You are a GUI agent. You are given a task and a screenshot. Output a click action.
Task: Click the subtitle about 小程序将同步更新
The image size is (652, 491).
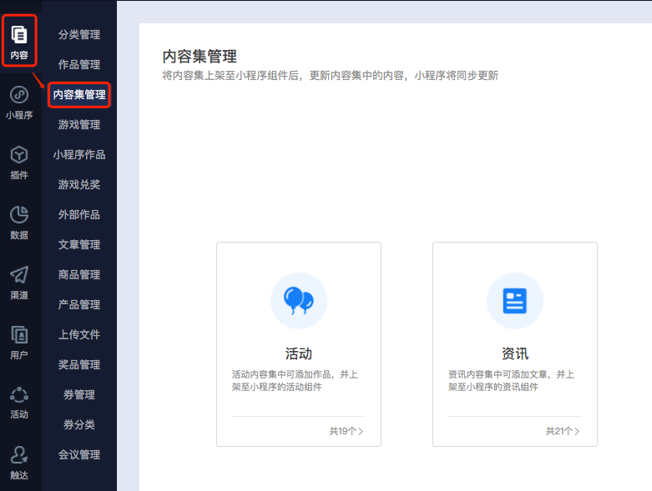tap(330, 76)
